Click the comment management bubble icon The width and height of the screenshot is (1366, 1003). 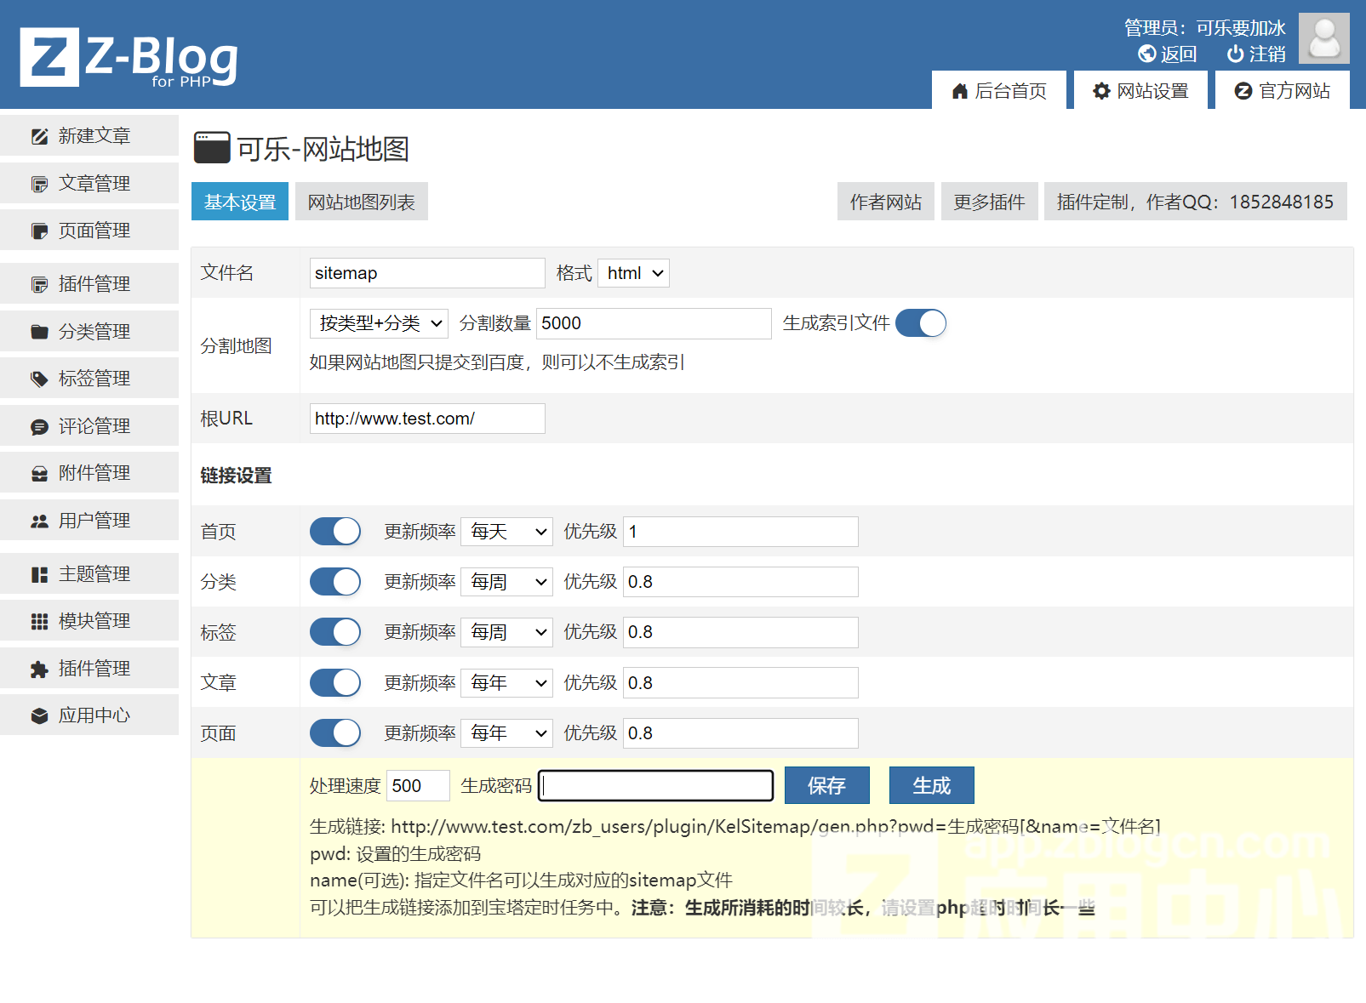39,426
